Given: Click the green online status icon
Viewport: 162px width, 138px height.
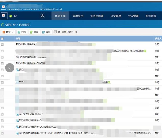Looking at the screenshot, I should [11, 16].
